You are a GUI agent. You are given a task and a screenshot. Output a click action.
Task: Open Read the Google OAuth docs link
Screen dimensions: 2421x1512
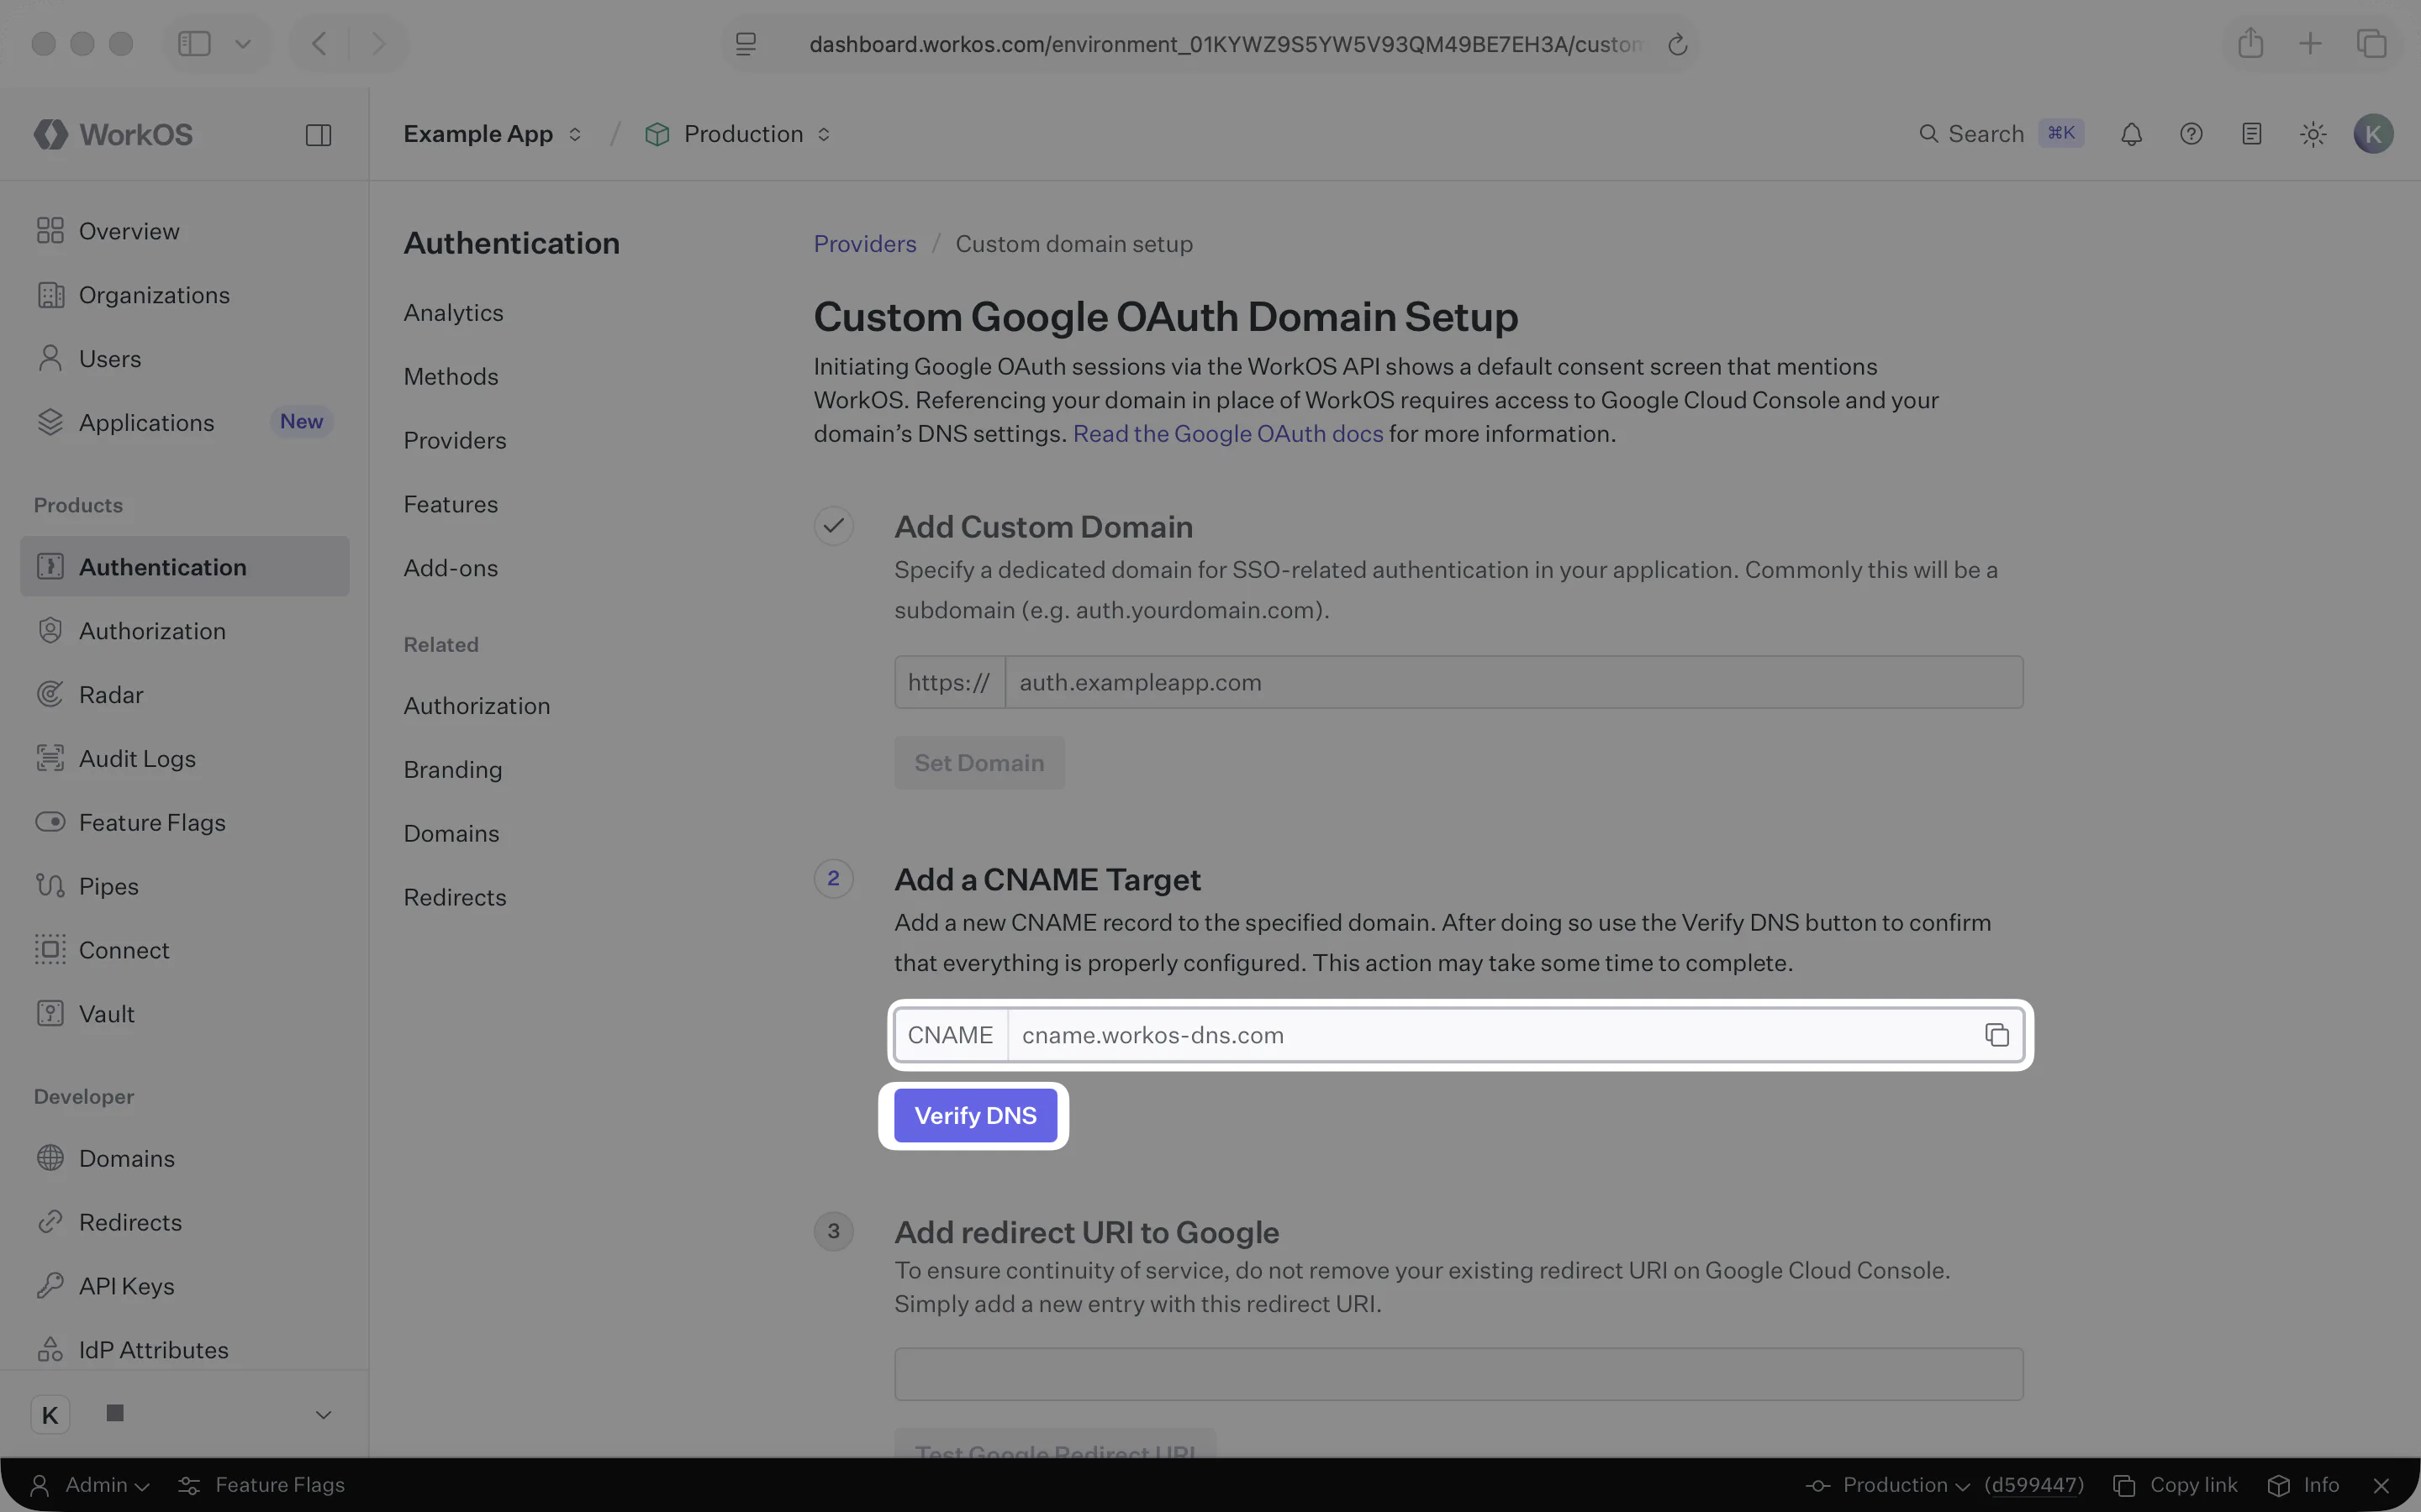click(1227, 434)
